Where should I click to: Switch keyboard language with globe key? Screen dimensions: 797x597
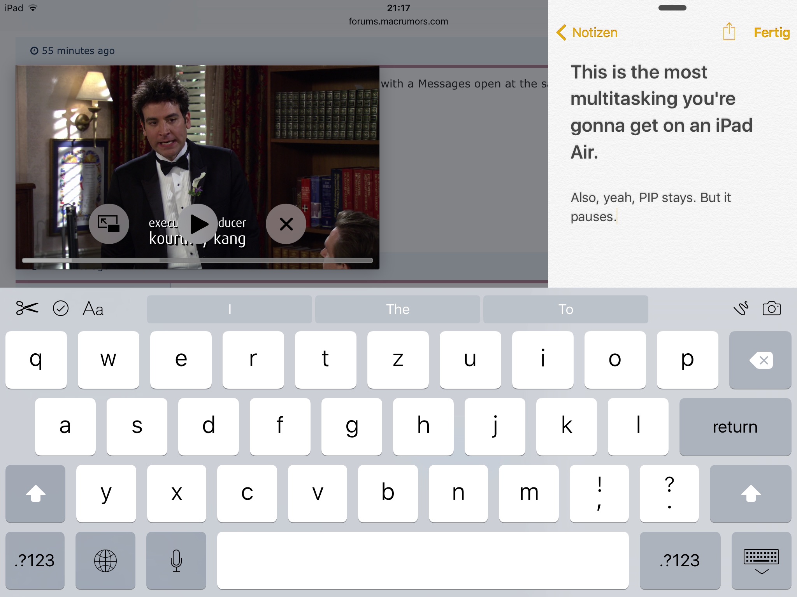[105, 560]
